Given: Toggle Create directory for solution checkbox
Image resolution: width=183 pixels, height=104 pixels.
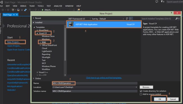Looking at the screenshot, I should click(141, 91).
